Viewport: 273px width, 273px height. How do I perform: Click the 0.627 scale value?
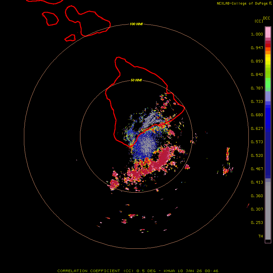click(x=257, y=129)
